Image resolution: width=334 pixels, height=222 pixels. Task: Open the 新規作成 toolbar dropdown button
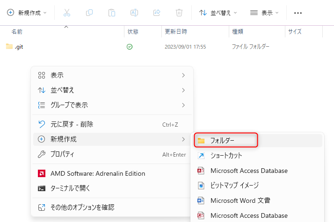27,13
